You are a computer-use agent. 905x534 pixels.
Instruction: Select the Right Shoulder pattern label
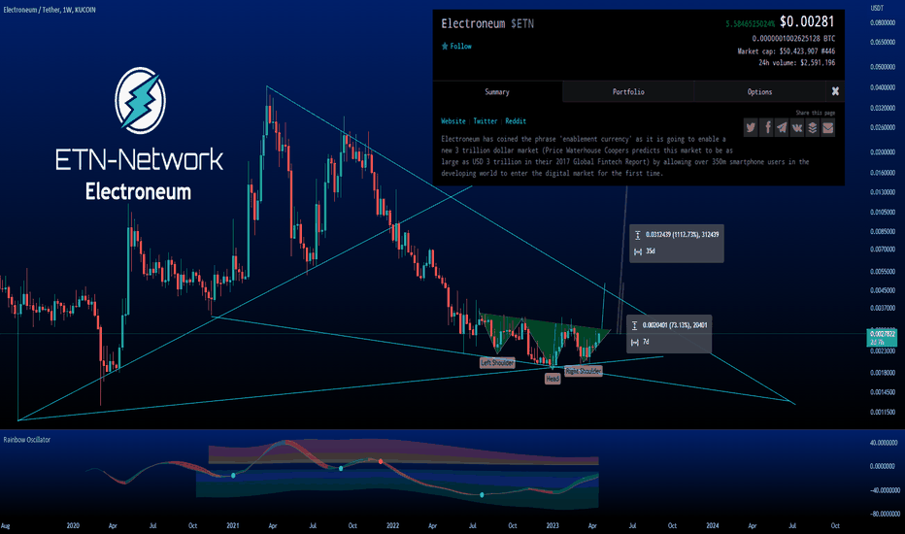click(x=584, y=371)
